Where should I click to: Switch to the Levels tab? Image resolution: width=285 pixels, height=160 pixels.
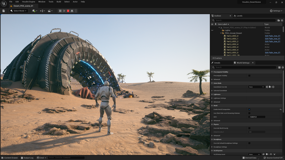239,16
